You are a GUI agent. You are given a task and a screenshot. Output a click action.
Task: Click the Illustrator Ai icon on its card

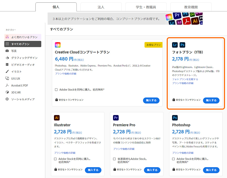click(57, 118)
